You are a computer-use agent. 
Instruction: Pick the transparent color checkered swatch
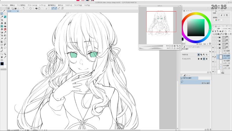pyautogui.click(x=3, y=69)
